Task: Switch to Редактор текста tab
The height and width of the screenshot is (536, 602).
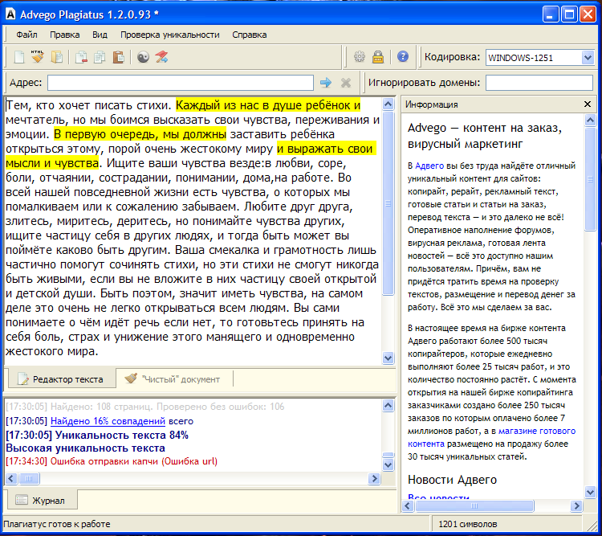Action: coord(62,379)
